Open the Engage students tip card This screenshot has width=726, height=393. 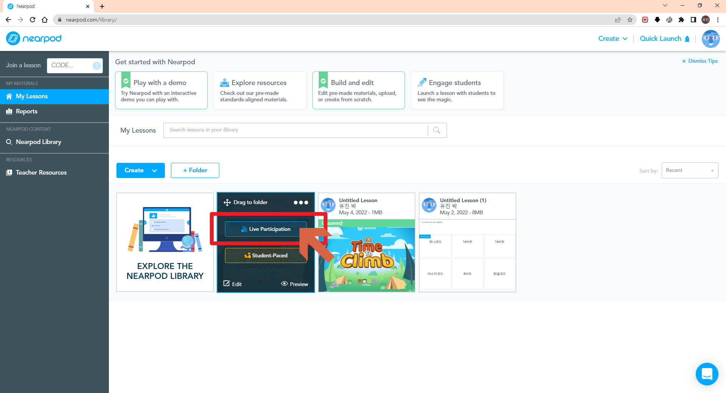pyautogui.click(x=457, y=90)
